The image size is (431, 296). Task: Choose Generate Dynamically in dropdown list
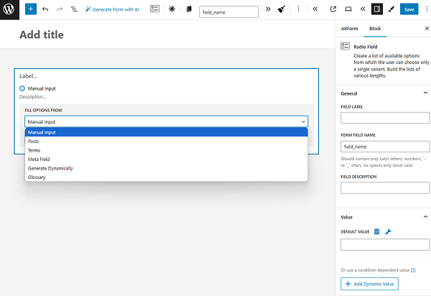(167, 168)
